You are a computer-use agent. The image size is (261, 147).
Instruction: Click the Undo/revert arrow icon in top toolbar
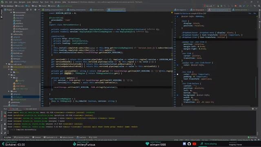coord(254,6)
